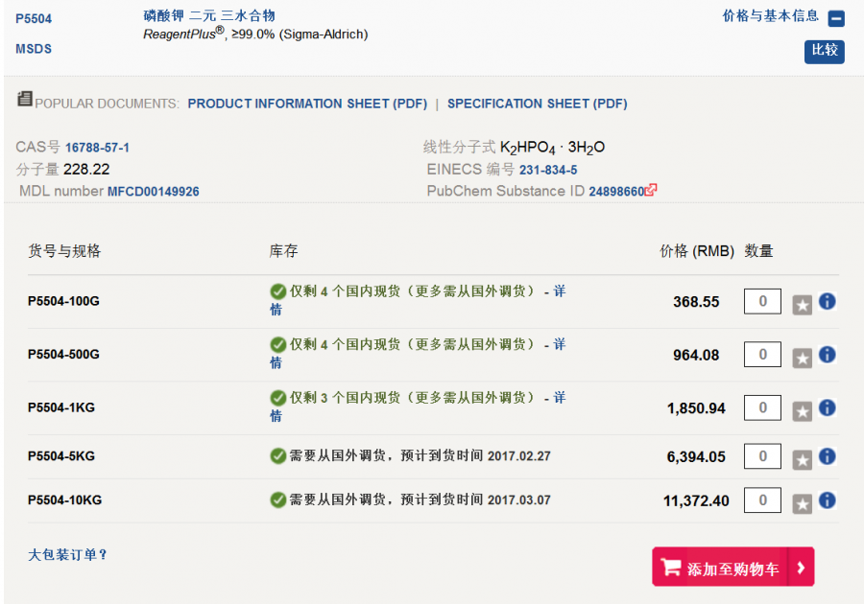Click favorite star for P5504-10KG

click(x=803, y=503)
